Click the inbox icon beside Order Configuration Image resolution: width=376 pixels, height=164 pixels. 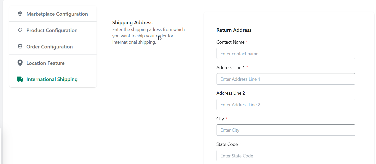point(20,46)
